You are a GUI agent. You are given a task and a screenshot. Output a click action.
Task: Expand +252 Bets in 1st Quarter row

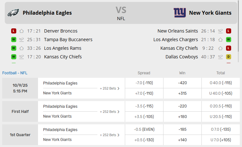click(x=110, y=135)
